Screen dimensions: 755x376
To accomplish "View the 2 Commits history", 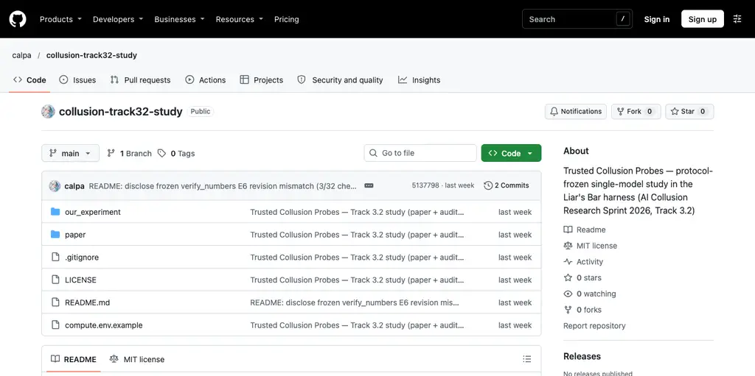I will (x=507, y=185).
